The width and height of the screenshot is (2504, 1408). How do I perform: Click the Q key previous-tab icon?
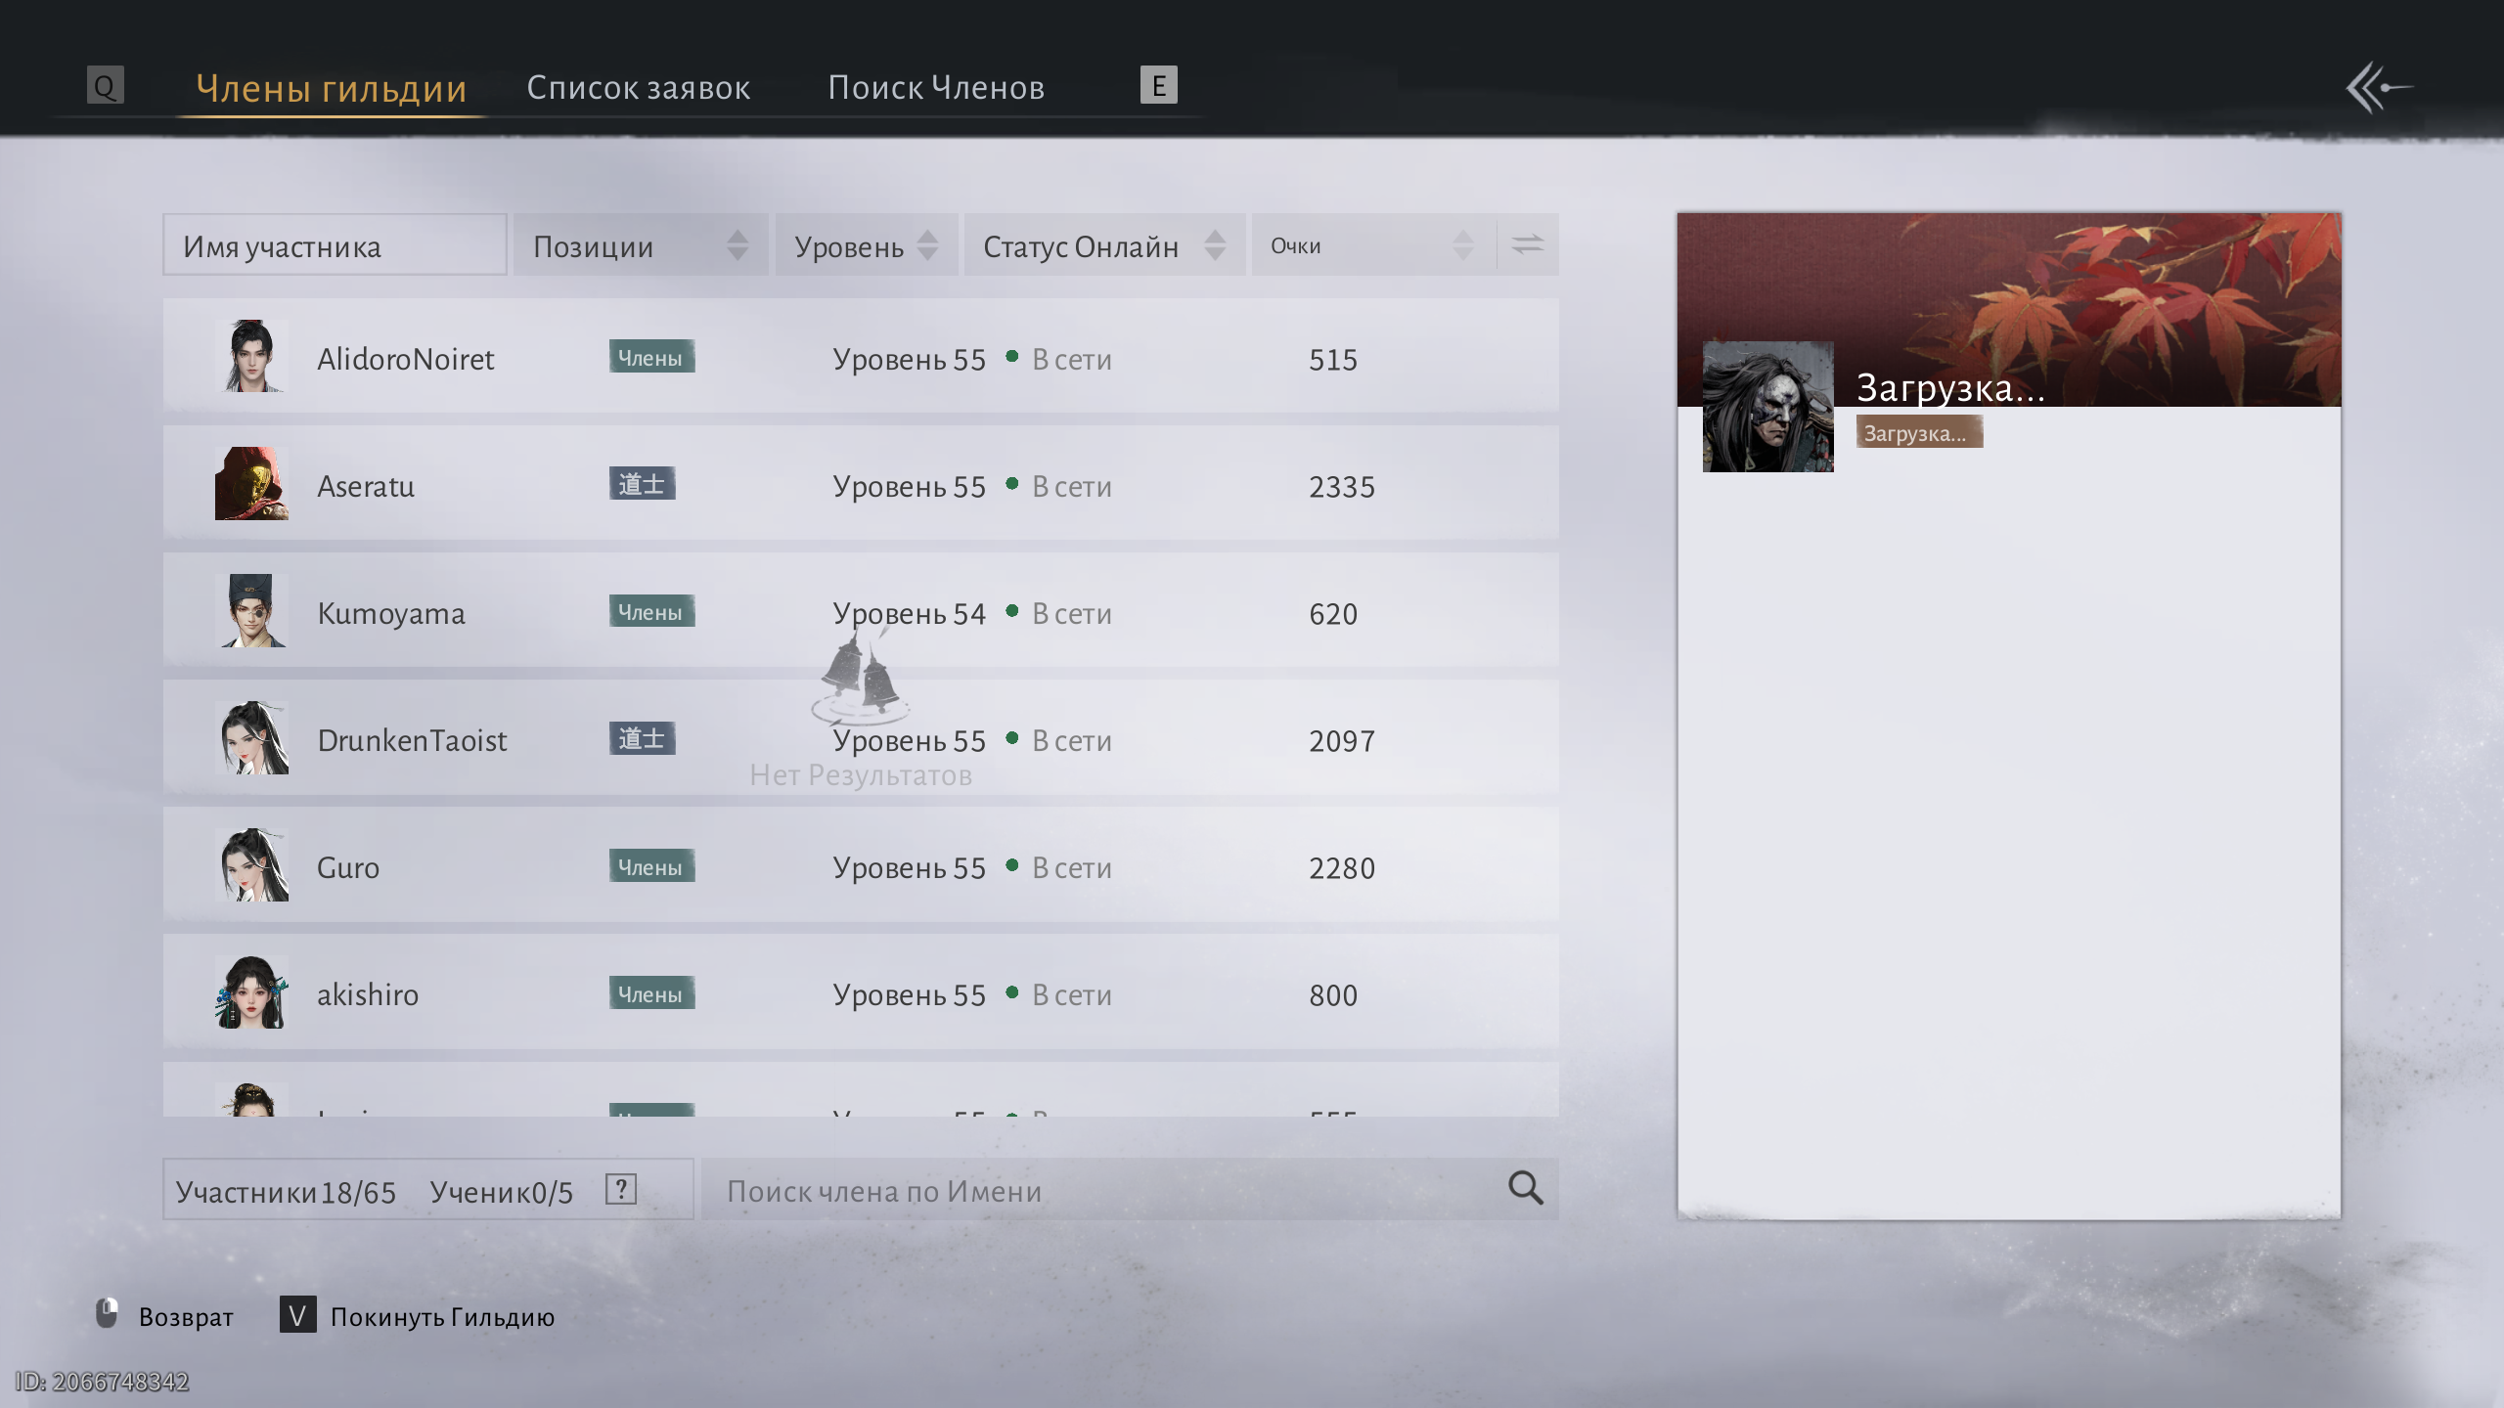click(x=105, y=86)
